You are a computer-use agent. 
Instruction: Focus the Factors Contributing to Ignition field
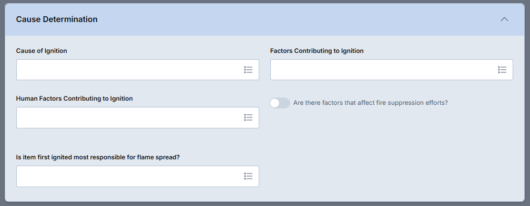click(x=391, y=70)
